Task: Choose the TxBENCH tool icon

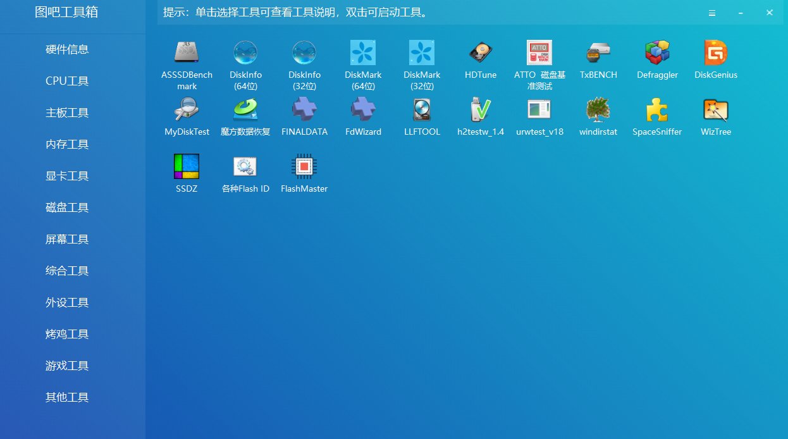Action: click(x=598, y=53)
